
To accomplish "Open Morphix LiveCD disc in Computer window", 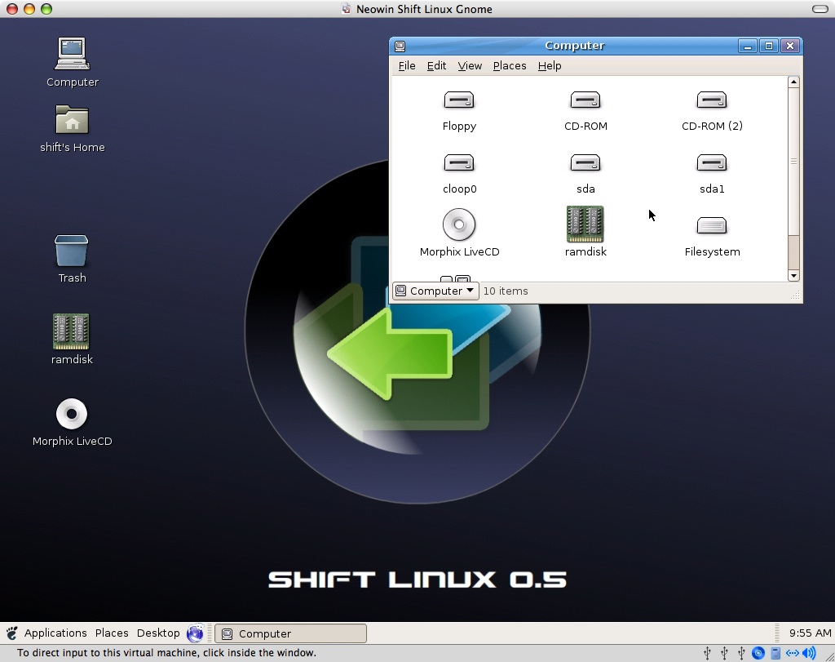I will click(x=459, y=225).
